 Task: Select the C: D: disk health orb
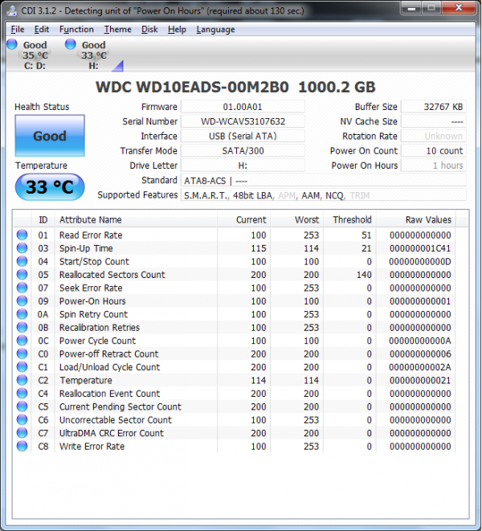tap(12, 44)
